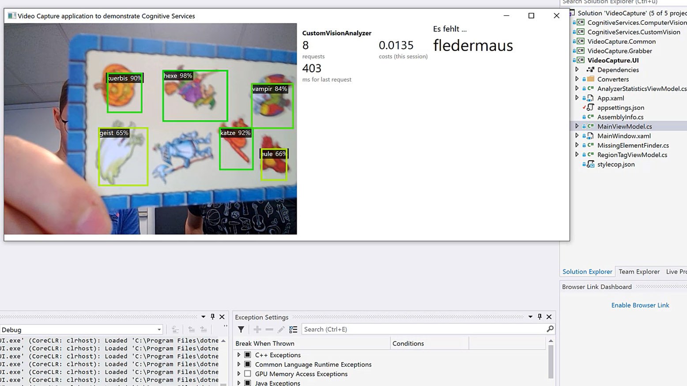The width and height of the screenshot is (687, 386).
Task: Click the Enable Browser Link link
Action: tap(640, 305)
